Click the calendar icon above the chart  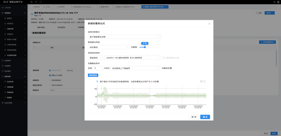click(x=201, y=81)
